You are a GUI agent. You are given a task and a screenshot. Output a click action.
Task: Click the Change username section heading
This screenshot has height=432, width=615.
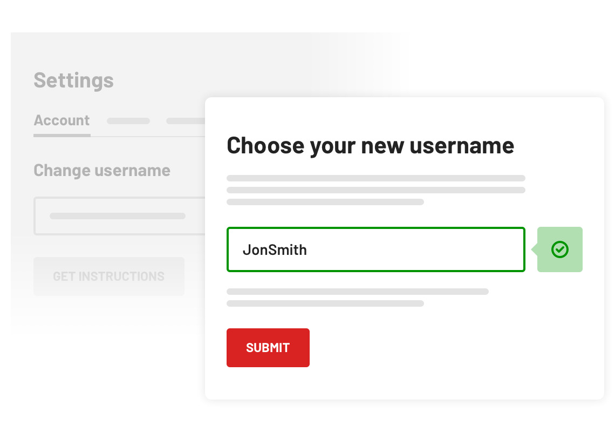[102, 171]
